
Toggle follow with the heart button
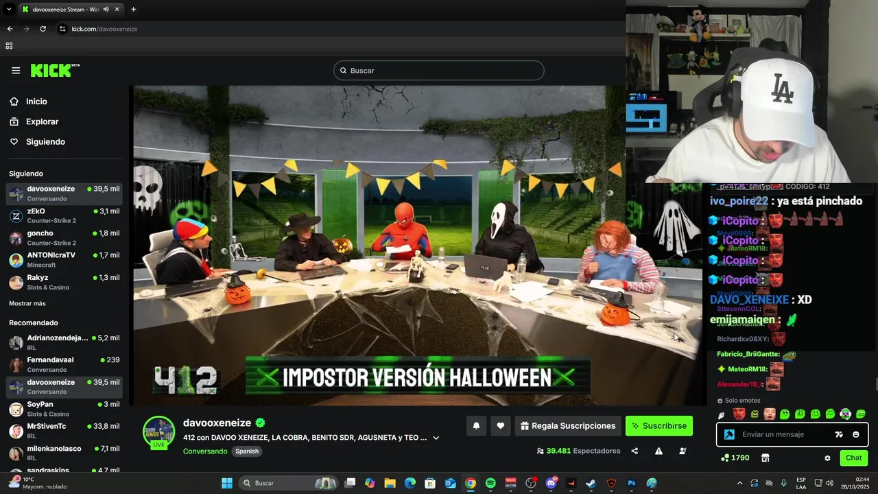tap(501, 426)
